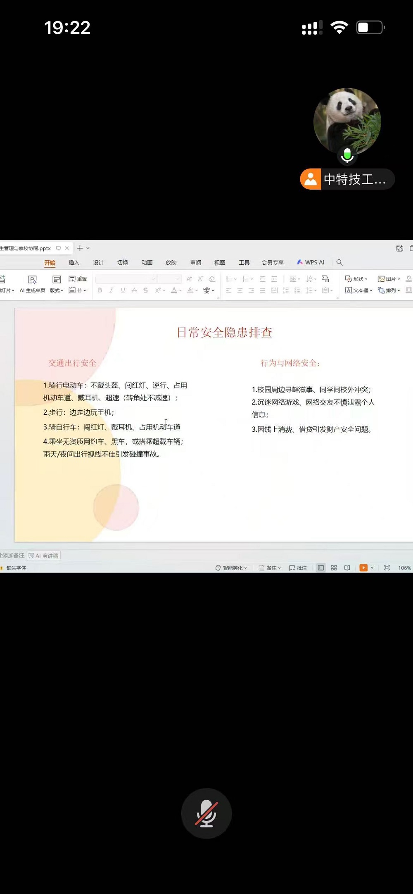Clear formatting with the eraser icon
Viewport: 413px width, 894px height.
tap(212, 279)
